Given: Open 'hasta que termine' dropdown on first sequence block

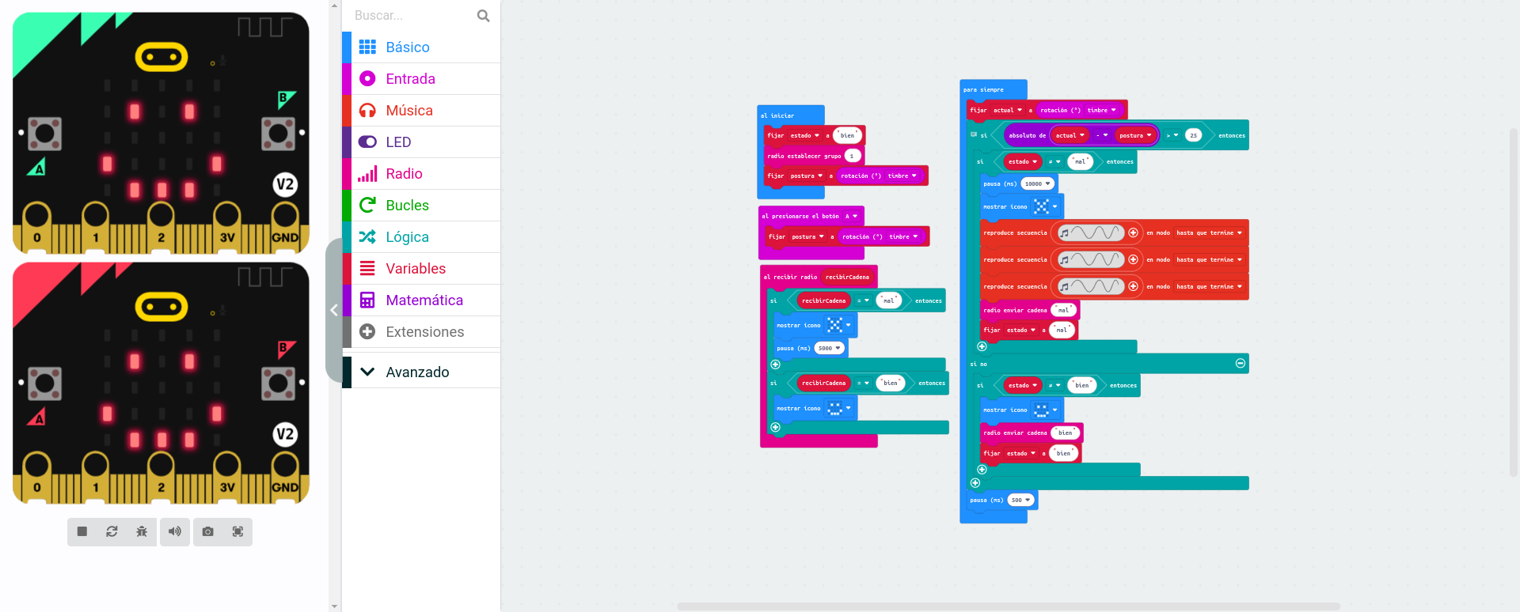Looking at the screenshot, I should (1209, 232).
